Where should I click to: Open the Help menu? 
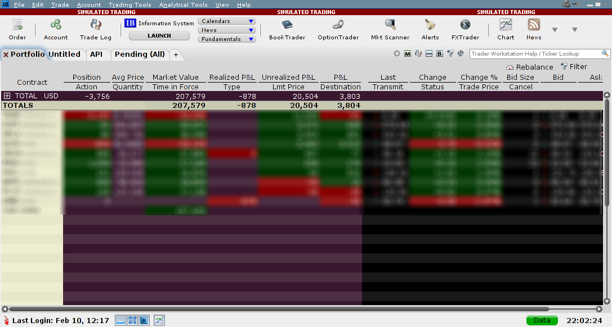(x=244, y=4)
